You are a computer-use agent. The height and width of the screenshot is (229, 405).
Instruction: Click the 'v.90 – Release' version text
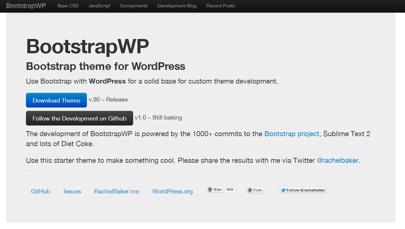[x=108, y=100]
